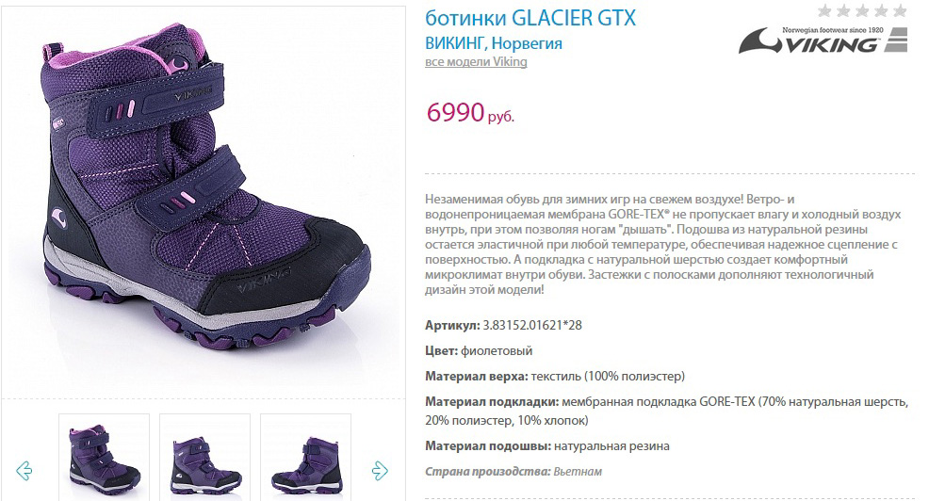
Task: Click the 6990 руб. price
Action: [470, 112]
